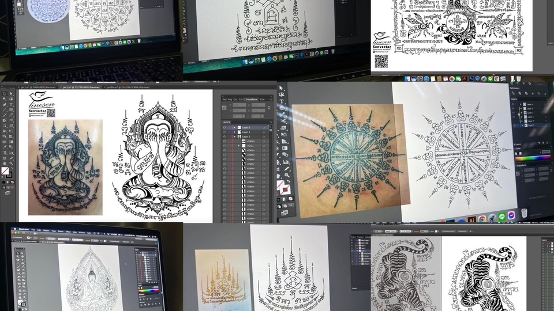Click the Stroke swatch in Ganesha window toolbar
Viewport: 554px width, 311px height.
tap(9, 175)
